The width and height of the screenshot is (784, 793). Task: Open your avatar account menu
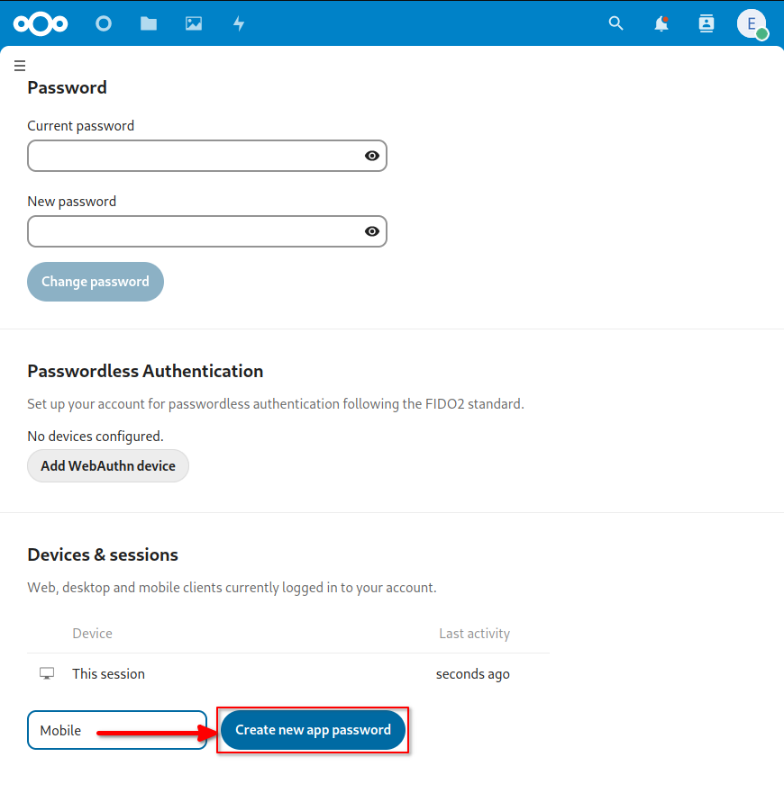click(x=752, y=23)
